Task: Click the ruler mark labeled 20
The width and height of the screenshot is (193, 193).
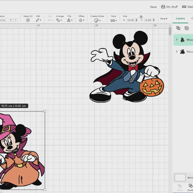Action: [x=96, y=26]
